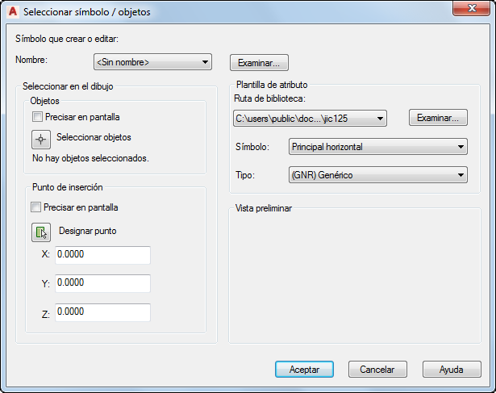Click the Vista preliminar preview area

(x=355, y=277)
